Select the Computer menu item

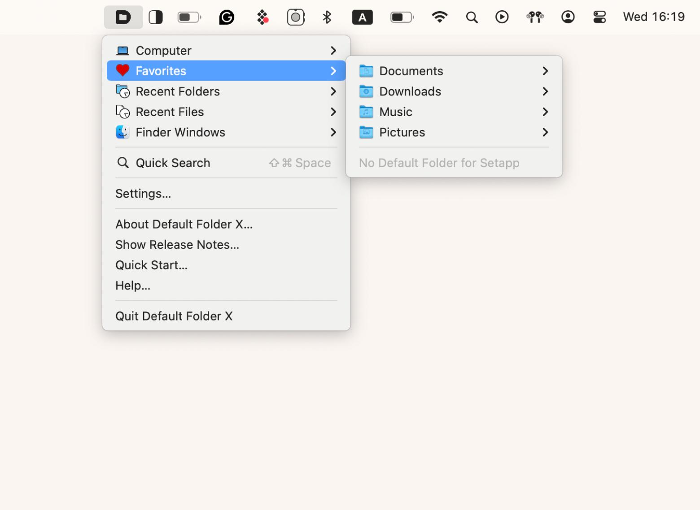point(226,51)
